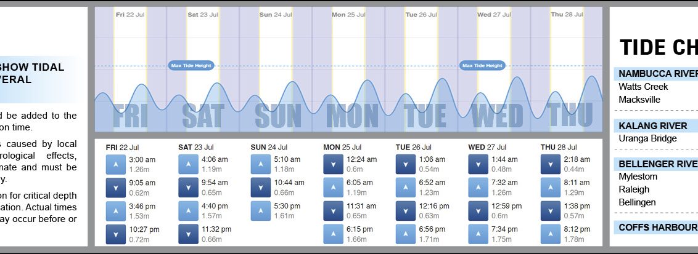Click Monday 12:24 am low tide icon
Viewport: 698px width, 254px height.
[x=332, y=164]
